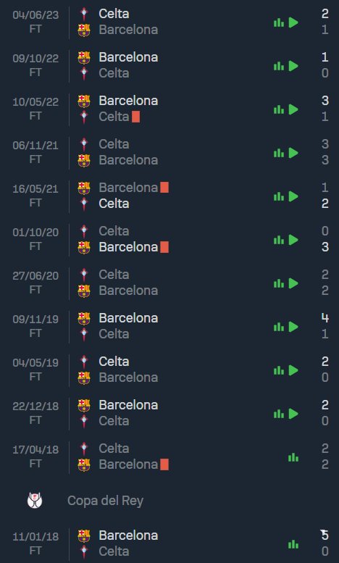
Task: Play highlights for 27/06/20 Celta 2-2 Barcelona
Action: click(x=293, y=283)
